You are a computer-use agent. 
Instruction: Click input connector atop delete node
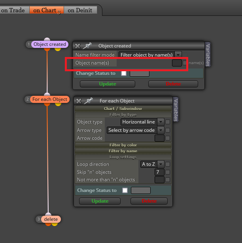(48, 214)
